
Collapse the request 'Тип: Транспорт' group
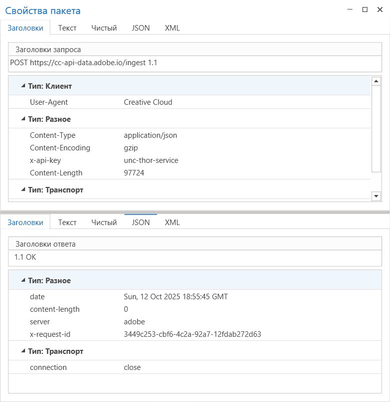tap(23, 190)
